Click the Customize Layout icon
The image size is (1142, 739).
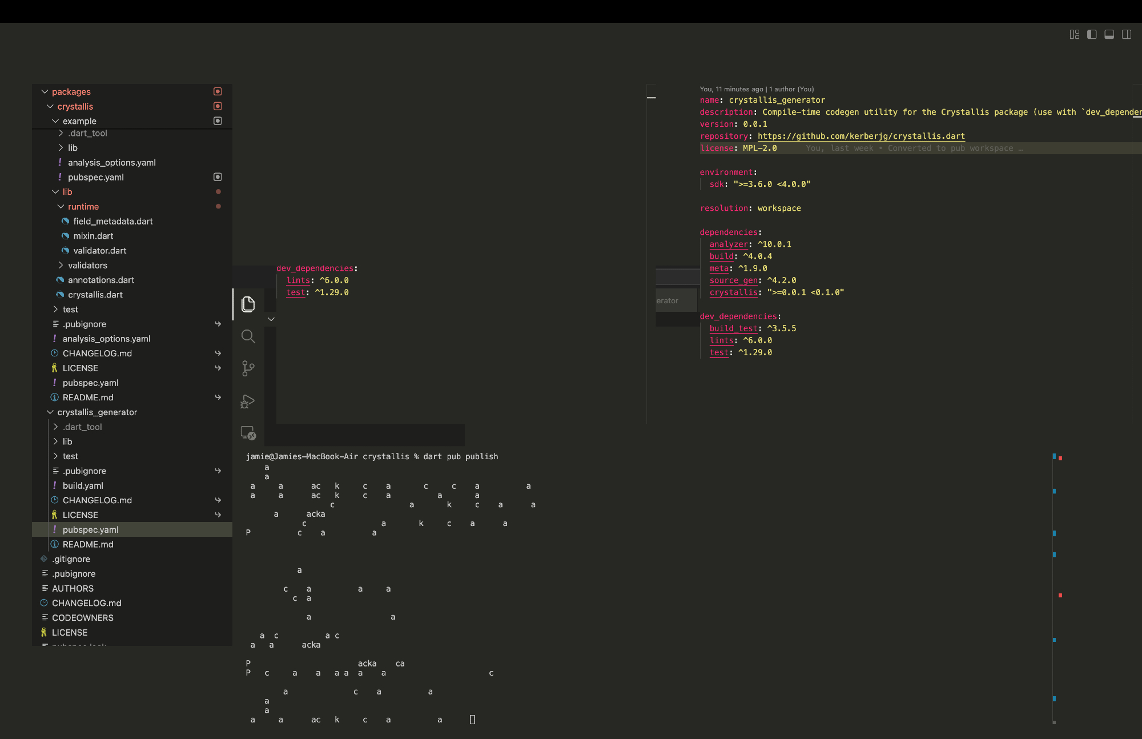[x=1074, y=34]
